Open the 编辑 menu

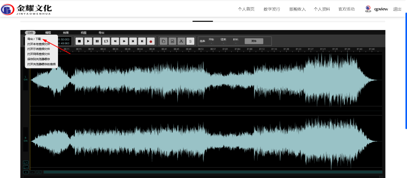point(48,33)
